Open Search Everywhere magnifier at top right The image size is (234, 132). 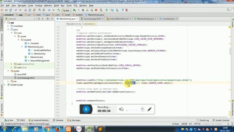click(228, 10)
